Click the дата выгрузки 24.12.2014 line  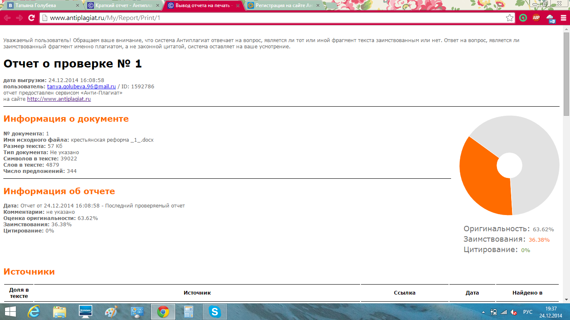(54, 80)
